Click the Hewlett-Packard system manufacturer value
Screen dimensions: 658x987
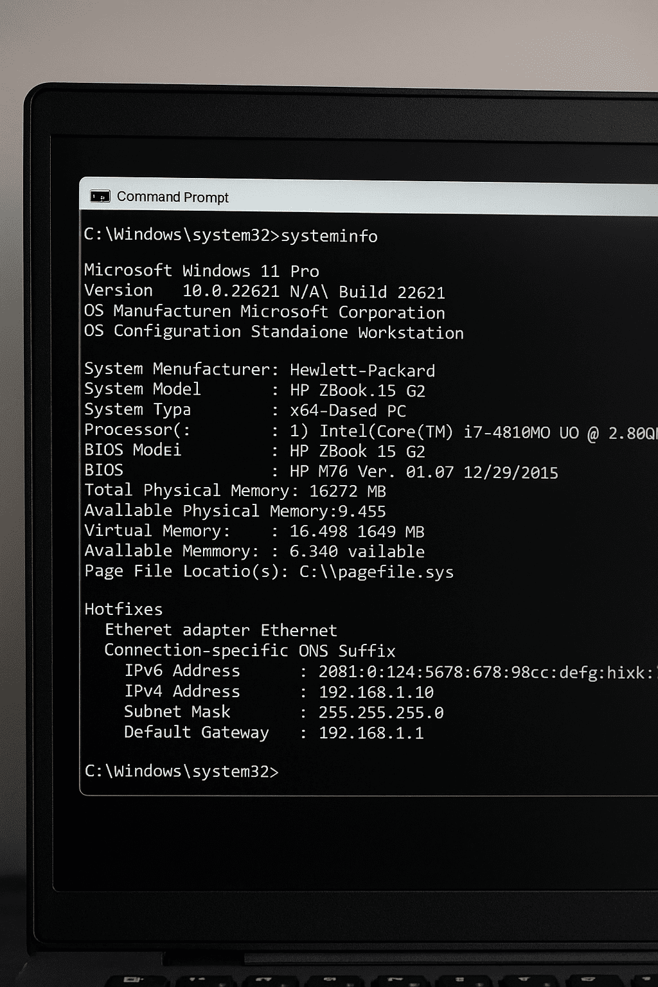(x=362, y=371)
